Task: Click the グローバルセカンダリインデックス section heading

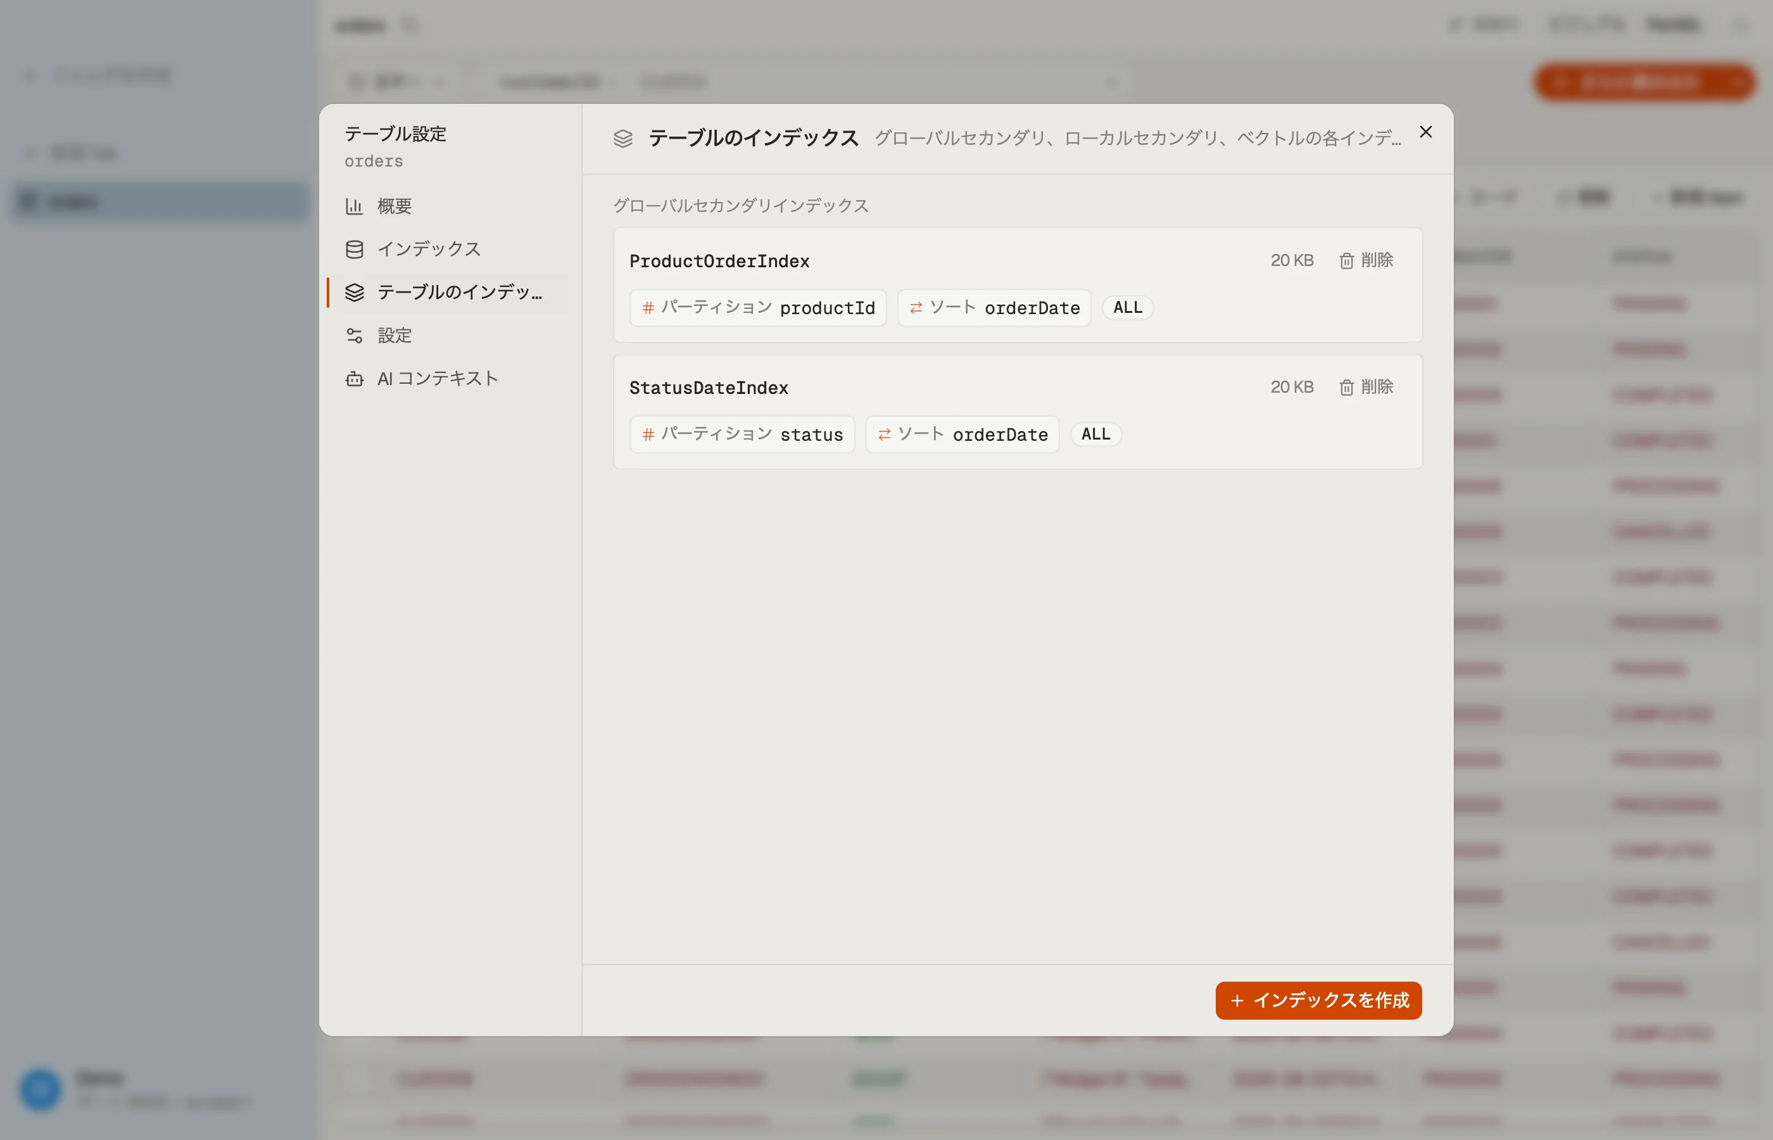Action: pyautogui.click(x=741, y=205)
